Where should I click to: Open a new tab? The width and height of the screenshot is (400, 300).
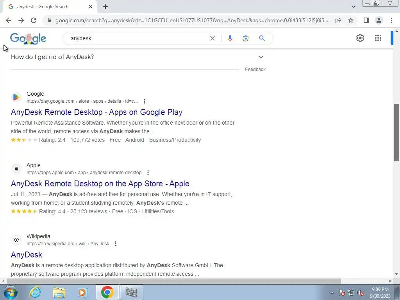click(x=105, y=7)
